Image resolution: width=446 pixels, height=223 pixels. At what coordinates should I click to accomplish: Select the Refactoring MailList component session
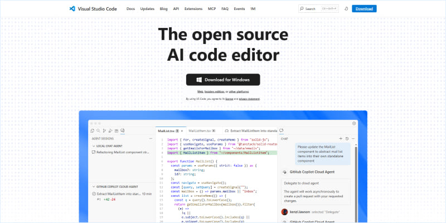pyautogui.click(x=120, y=152)
